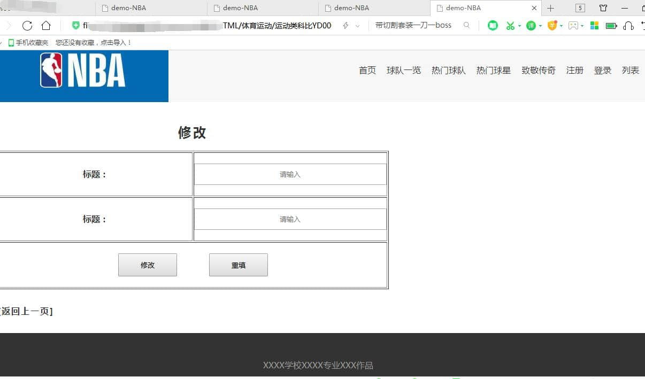Image resolution: width=645 pixels, height=379 pixels.
Task: Expand the address bar dropdown arrow
Action: point(357,26)
